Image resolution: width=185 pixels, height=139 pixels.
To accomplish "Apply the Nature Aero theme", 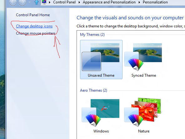I will tap(144, 115).
